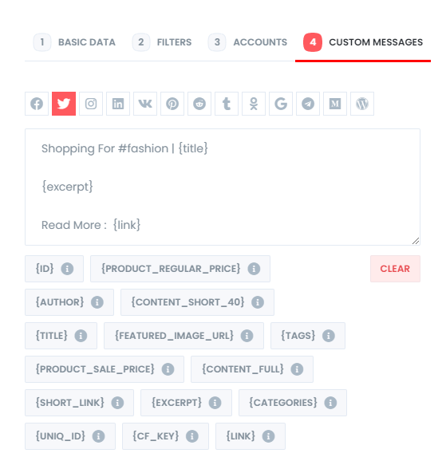Click info icon next to {TAGS}
This screenshot has width=446, height=457.
329,336
